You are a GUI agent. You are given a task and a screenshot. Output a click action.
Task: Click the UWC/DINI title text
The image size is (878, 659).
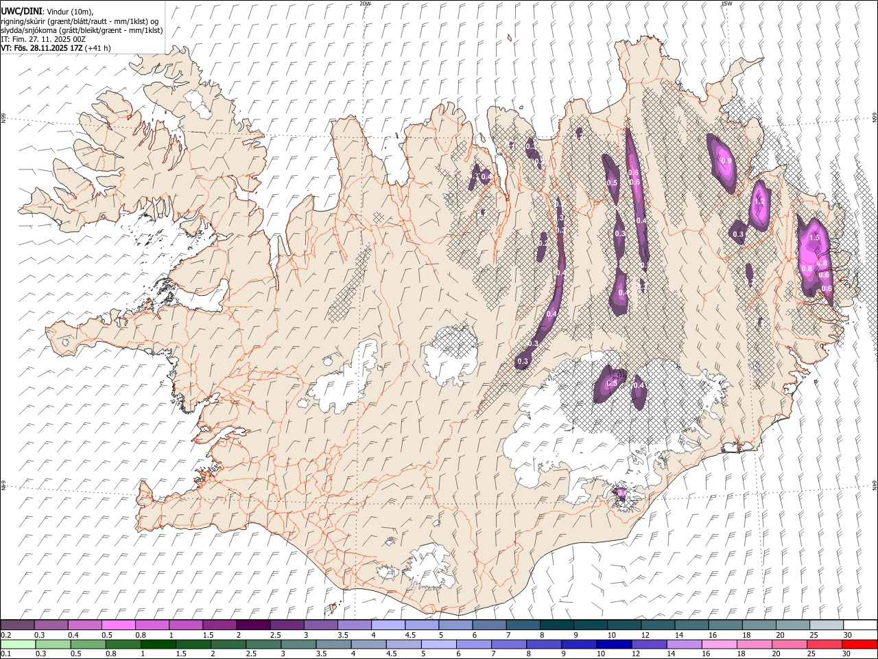(21, 12)
